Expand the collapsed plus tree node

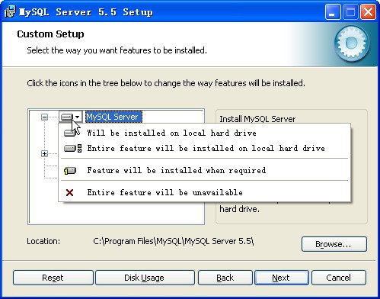coord(44,153)
